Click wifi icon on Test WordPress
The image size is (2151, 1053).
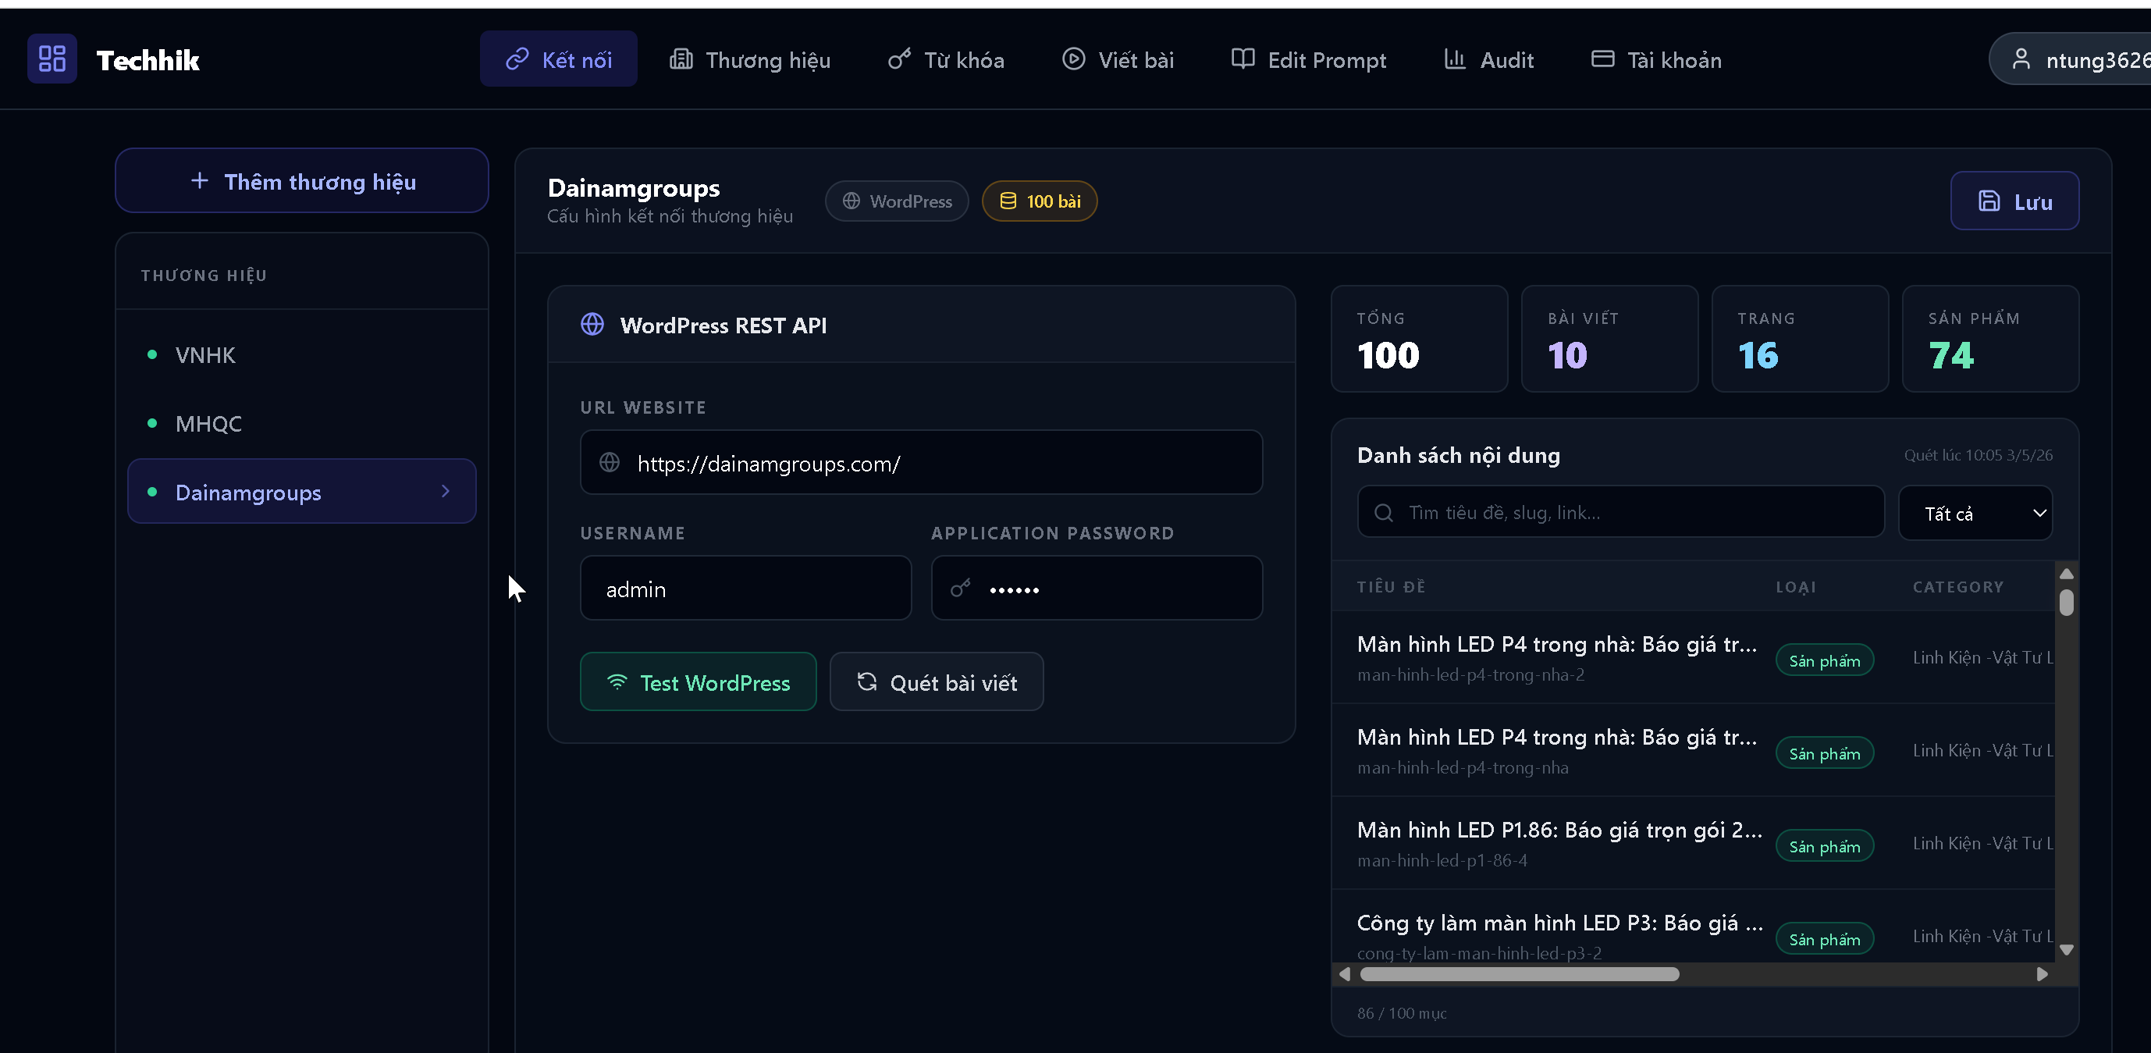(x=617, y=682)
